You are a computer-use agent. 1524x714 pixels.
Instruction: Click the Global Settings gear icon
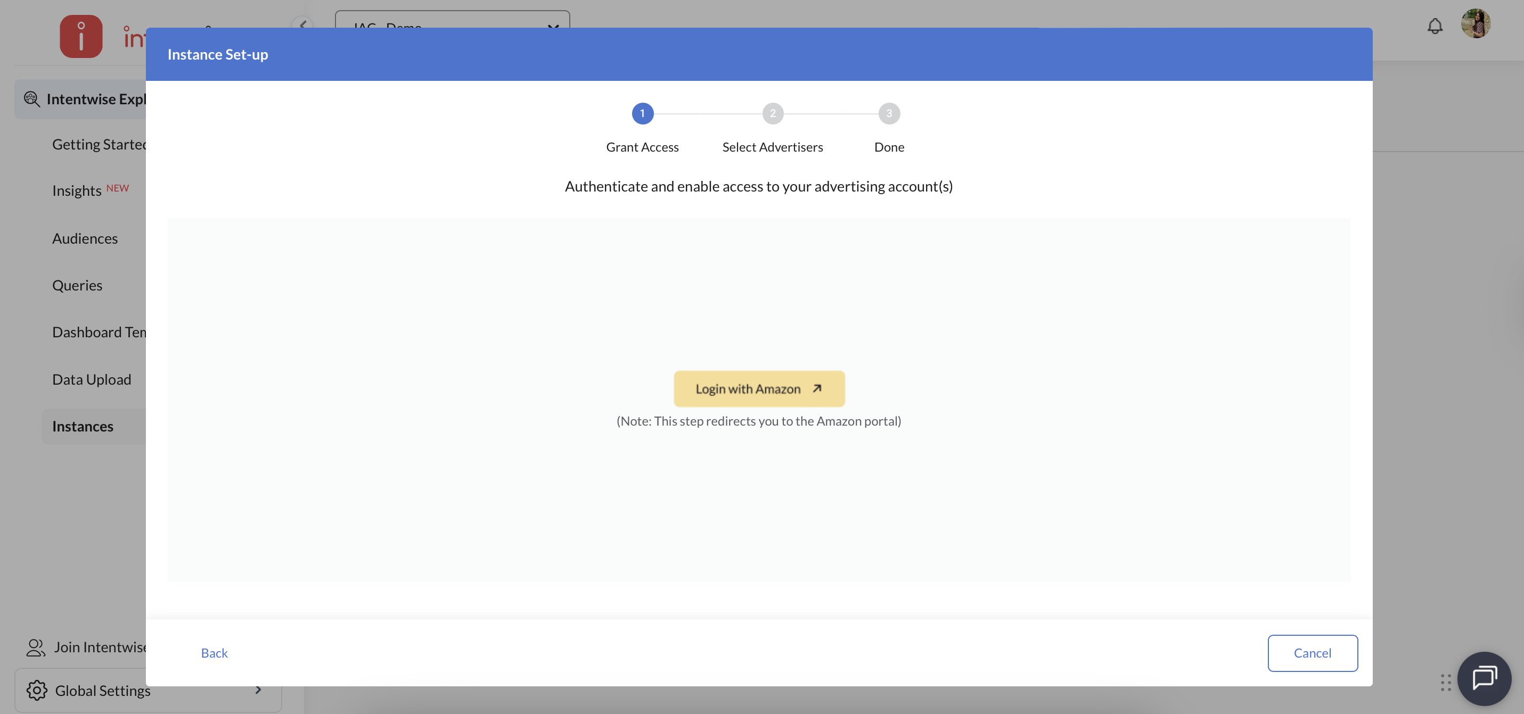(x=37, y=690)
